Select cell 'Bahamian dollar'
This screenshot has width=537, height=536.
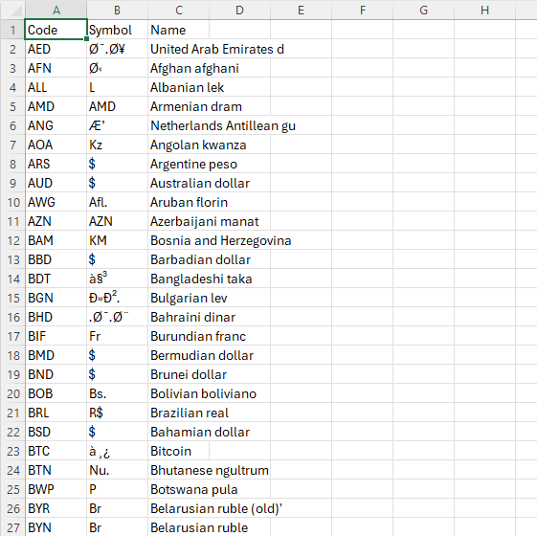point(178,433)
